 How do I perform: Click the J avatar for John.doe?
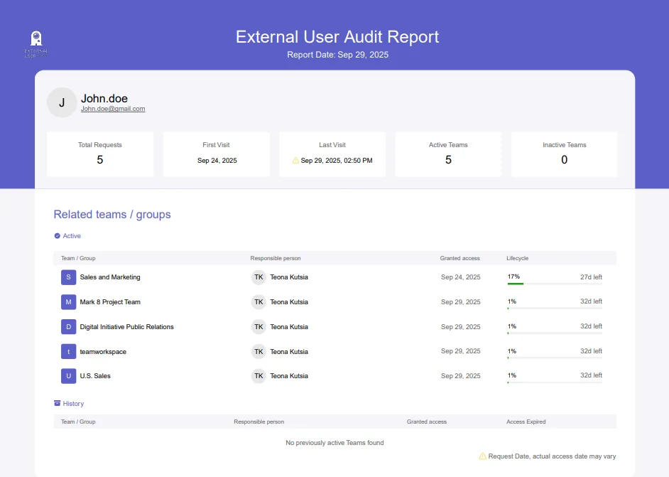pyautogui.click(x=62, y=102)
